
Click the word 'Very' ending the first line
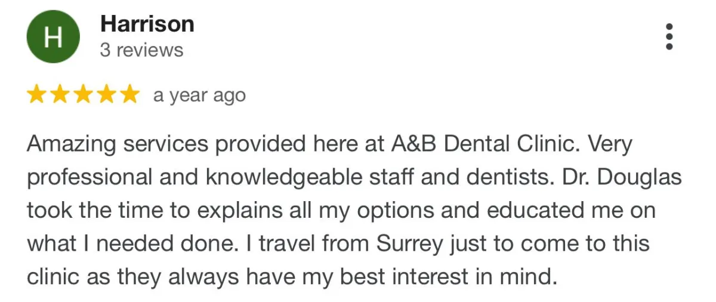(610, 145)
